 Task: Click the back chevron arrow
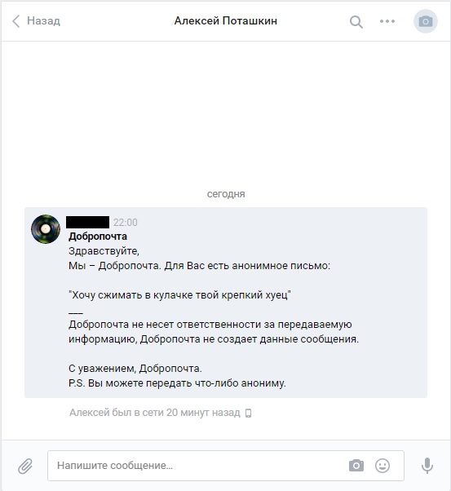pos(16,21)
